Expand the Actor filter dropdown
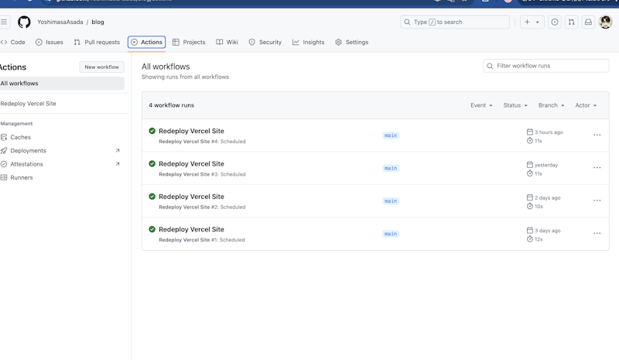This screenshot has height=360, width=619. pos(585,105)
